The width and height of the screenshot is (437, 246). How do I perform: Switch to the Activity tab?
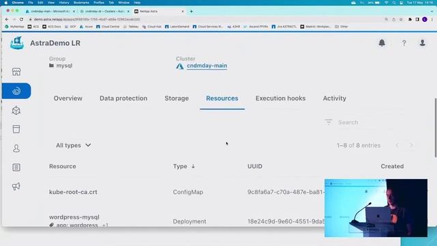click(335, 98)
